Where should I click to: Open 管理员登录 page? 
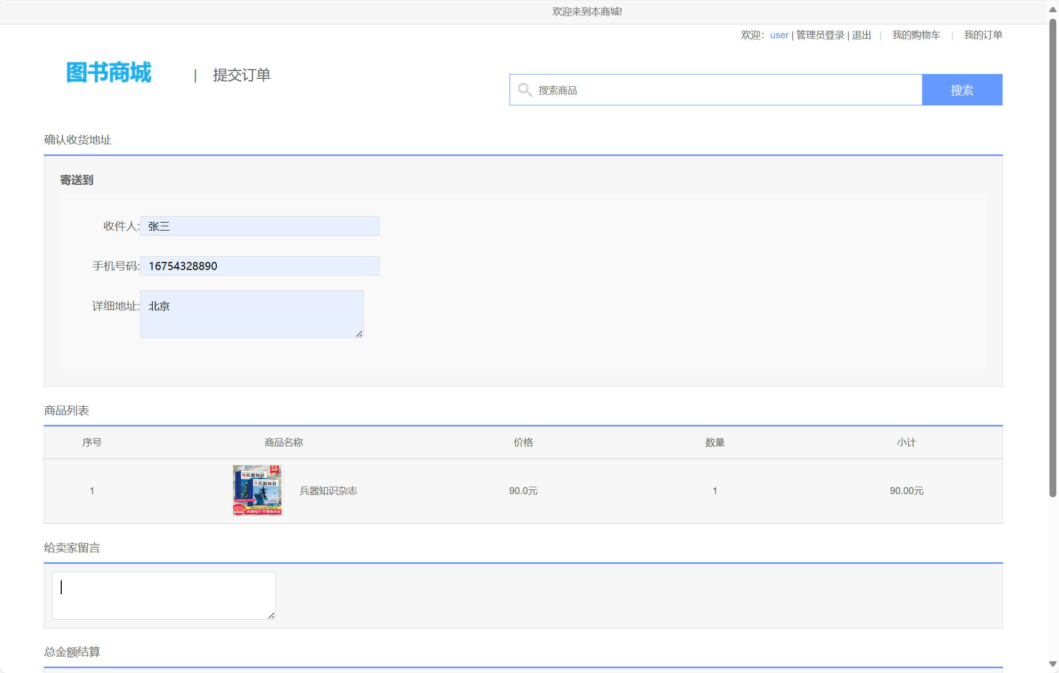pyautogui.click(x=820, y=35)
